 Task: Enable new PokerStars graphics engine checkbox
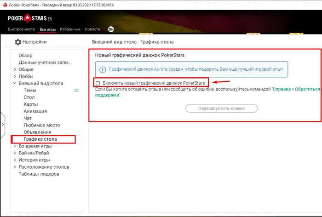coord(98,83)
